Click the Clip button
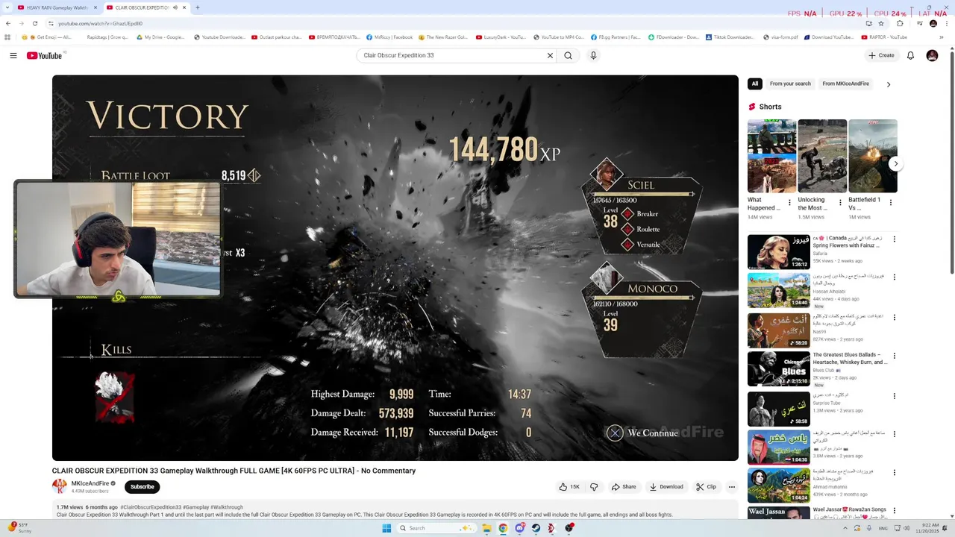Viewport: 955px width, 537px height. pyautogui.click(x=706, y=487)
